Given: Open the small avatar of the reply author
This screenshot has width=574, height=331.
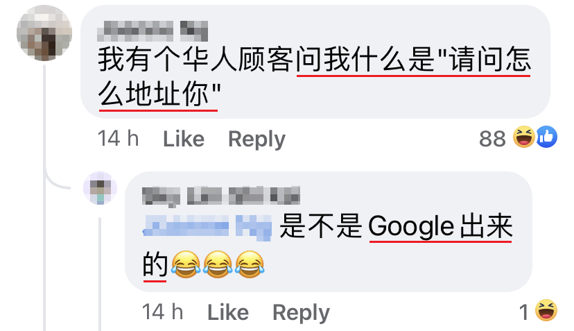Looking at the screenshot, I should (100, 188).
